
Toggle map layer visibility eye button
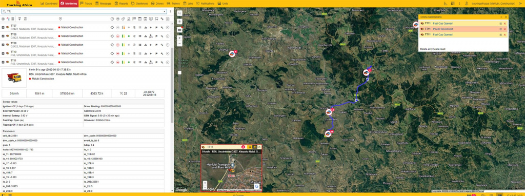[180, 22]
